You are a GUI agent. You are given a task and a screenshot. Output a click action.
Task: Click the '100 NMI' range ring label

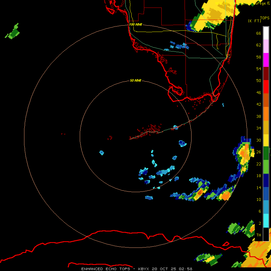click(135, 24)
